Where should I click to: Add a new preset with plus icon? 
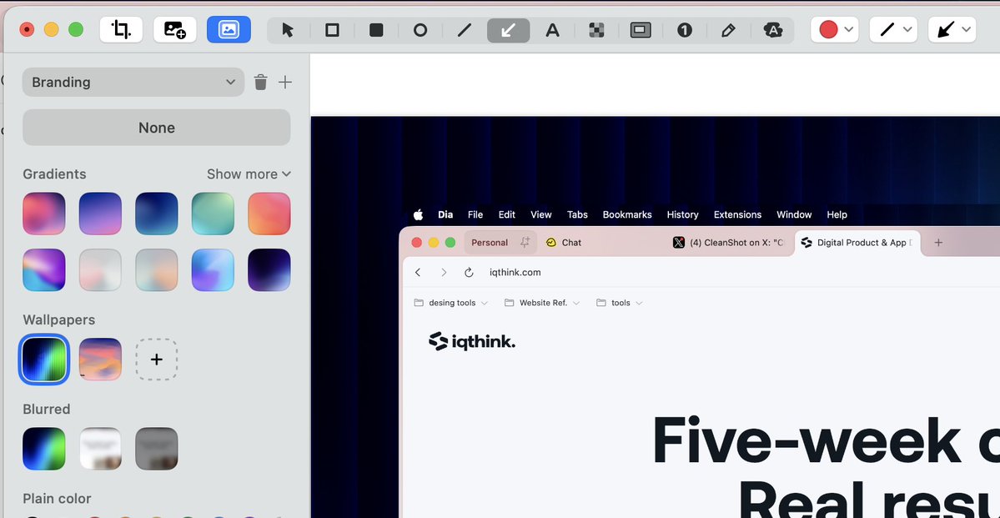(285, 83)
